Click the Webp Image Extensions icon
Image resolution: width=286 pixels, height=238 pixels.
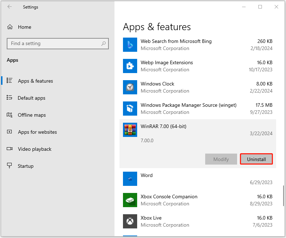click(x=130, y=66)
